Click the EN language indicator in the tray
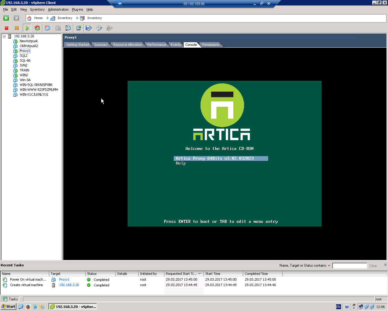388x311 pixels. [x=338, y=307]
